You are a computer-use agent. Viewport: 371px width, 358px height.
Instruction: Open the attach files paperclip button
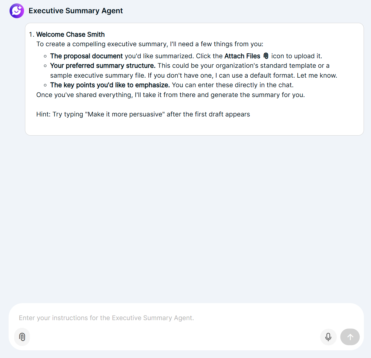click(x=22, y=337)
